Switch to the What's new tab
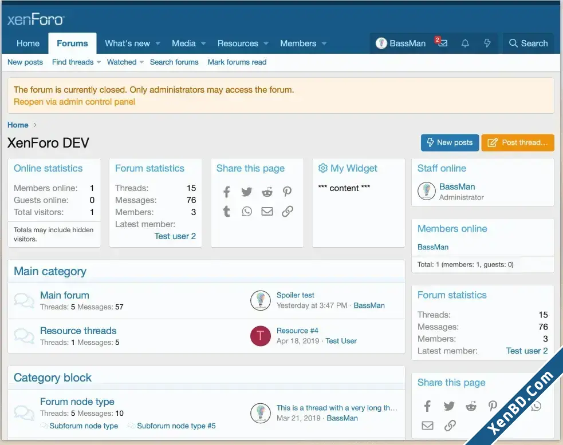Image resolution: width=563 pixels, height=445 pixels. point(128,43)
